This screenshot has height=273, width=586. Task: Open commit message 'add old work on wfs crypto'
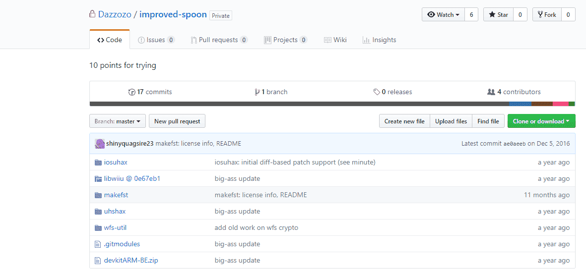coord(257,228)
